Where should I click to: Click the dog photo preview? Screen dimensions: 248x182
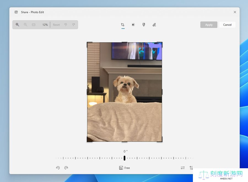click(x=125, y=92)
